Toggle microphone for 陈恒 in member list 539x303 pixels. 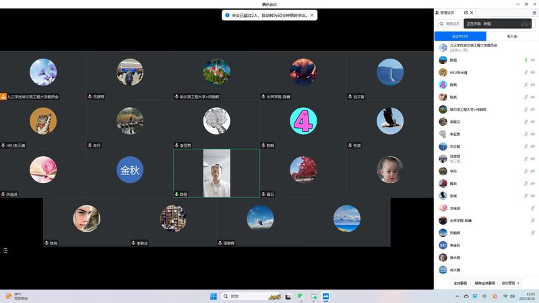coord(526,60)
